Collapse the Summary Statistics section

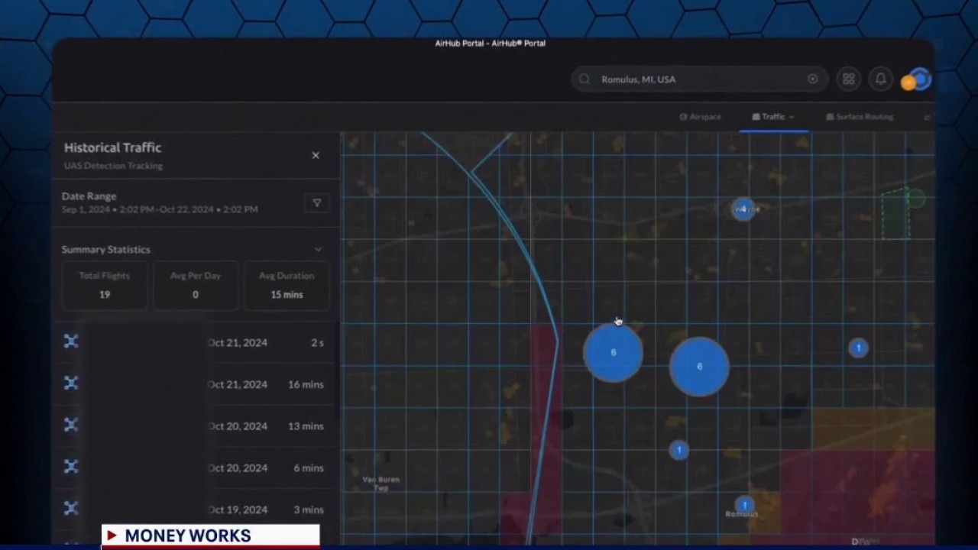[x=318, y=249]
